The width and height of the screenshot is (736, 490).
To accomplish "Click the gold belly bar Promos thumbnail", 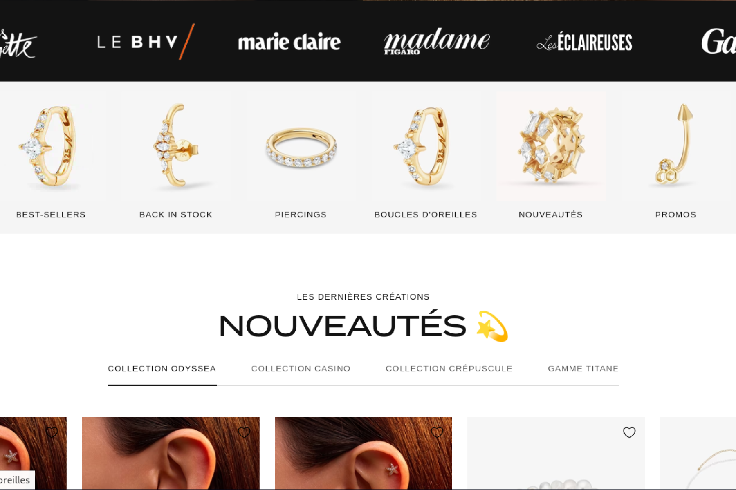I will tap(675, 146).
